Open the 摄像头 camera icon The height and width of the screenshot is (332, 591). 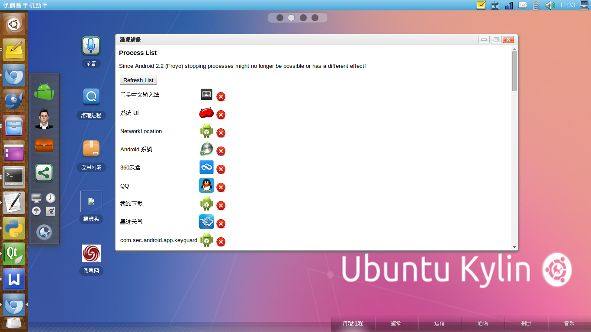coord(91,201)
